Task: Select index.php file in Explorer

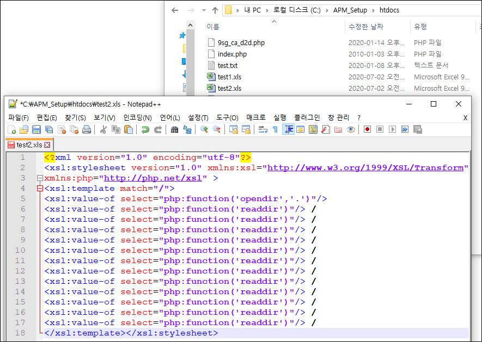Action: (x=232, y=54)
